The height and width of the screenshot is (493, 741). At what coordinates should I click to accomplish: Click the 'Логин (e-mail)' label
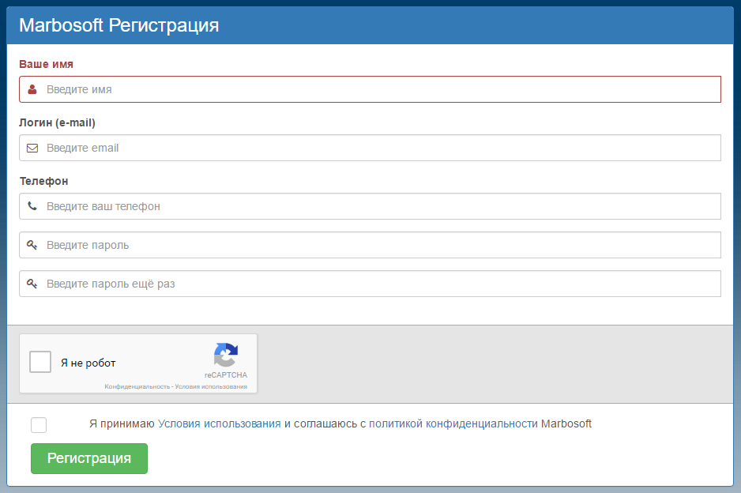tap(57, 123)
